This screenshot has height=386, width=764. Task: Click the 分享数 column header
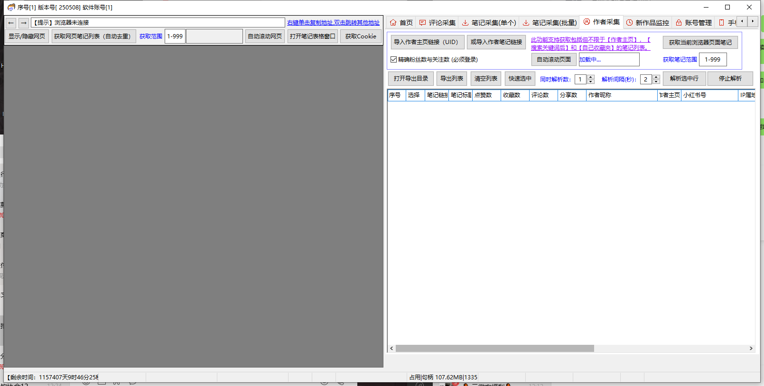572,95
